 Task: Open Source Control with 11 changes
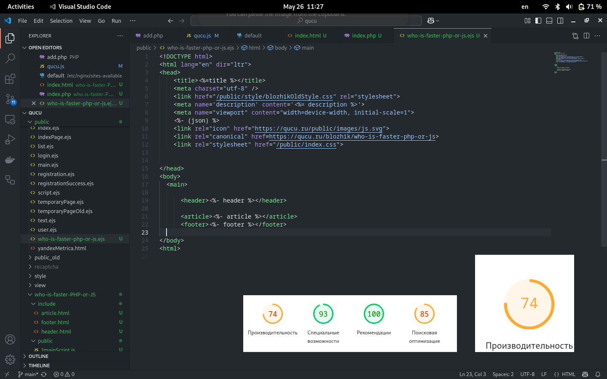[x=10, y=99]
